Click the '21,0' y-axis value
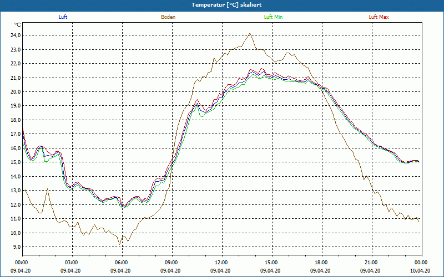 (16, 78)
